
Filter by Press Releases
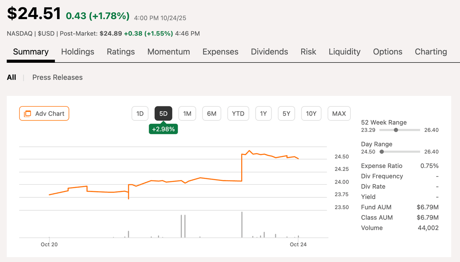(58, 77)
